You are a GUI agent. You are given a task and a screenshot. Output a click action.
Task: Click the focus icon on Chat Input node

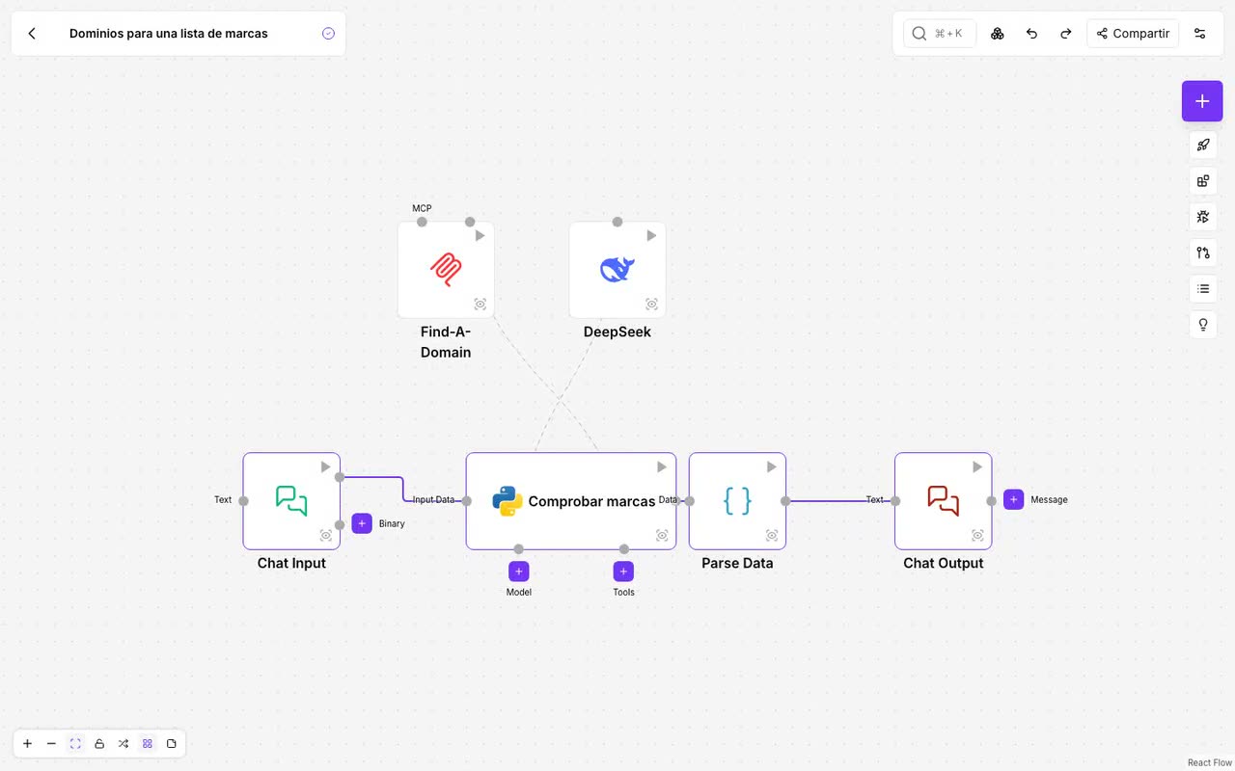[x=326, y=536]
